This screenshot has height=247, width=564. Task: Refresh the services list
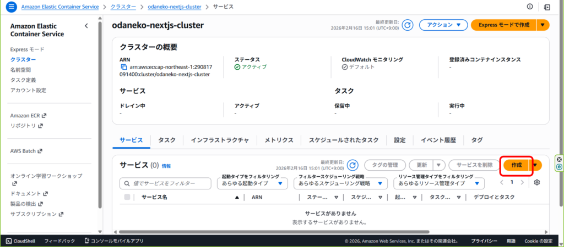pos(352,165)
